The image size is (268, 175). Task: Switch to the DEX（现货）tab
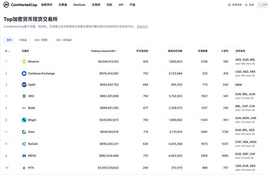41,40
